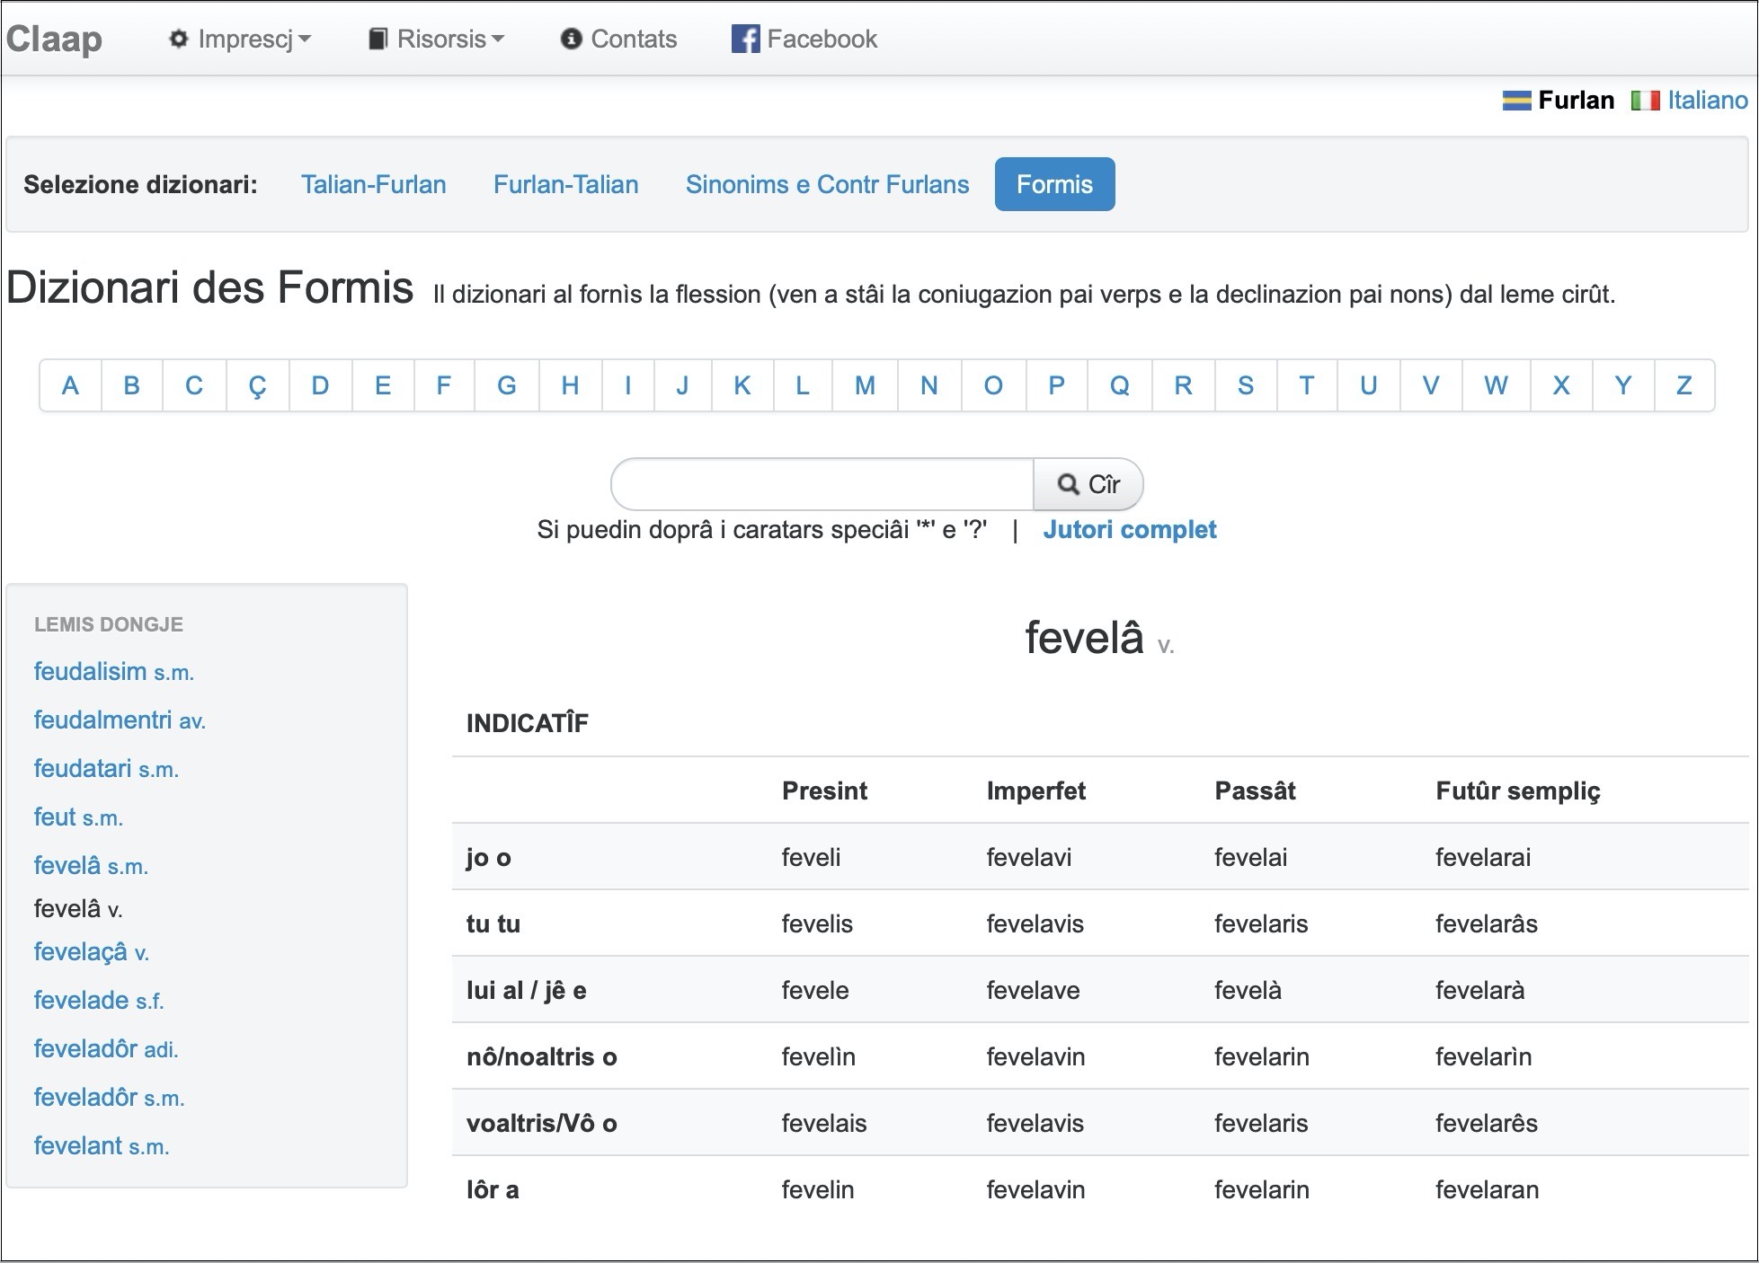Viewport: 1759px width, 1263px height.
Task: Click the current lemma fevelâ v. in sidebar
Action: pyautogui.click(x=78, y=908)
